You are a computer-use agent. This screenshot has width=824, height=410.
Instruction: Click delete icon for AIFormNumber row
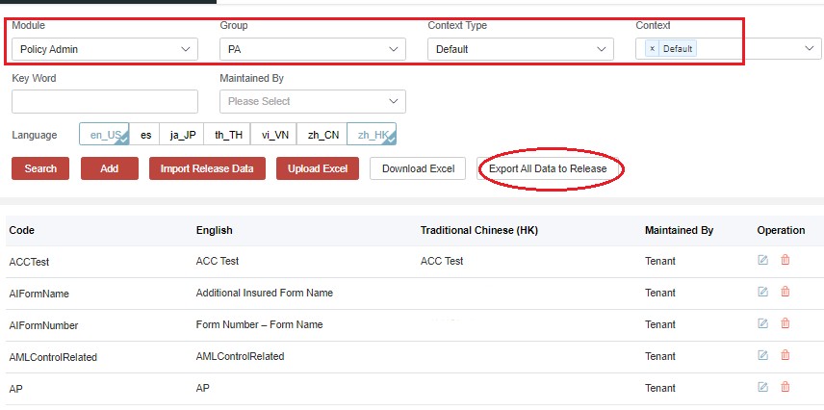785,323
